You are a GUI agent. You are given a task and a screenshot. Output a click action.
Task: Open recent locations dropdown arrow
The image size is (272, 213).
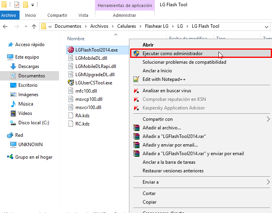tap(26, 27)
